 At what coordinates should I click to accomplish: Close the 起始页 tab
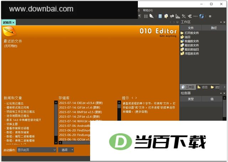pos(14,22)
